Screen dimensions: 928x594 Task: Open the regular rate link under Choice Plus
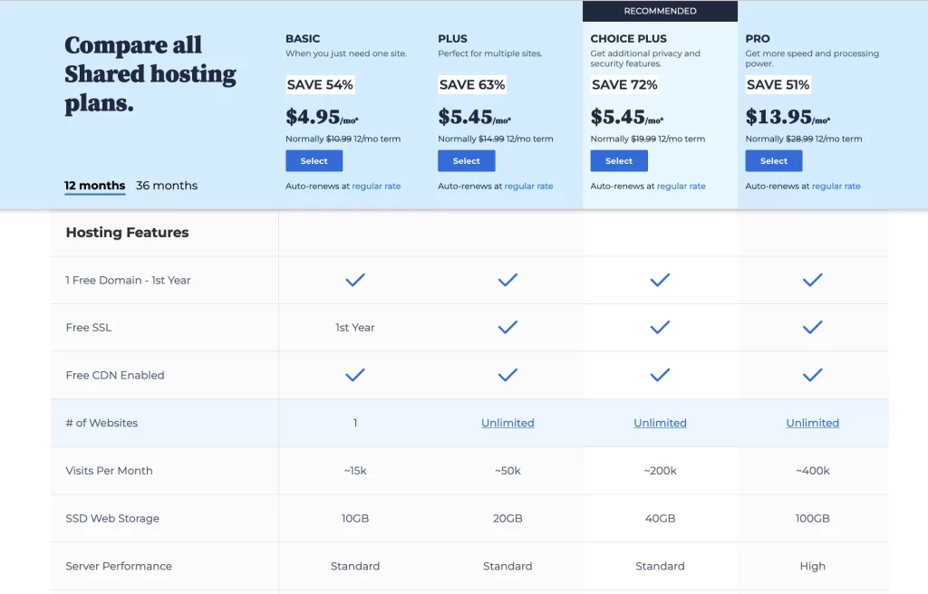pyautogui.click(x=681, y=186)
